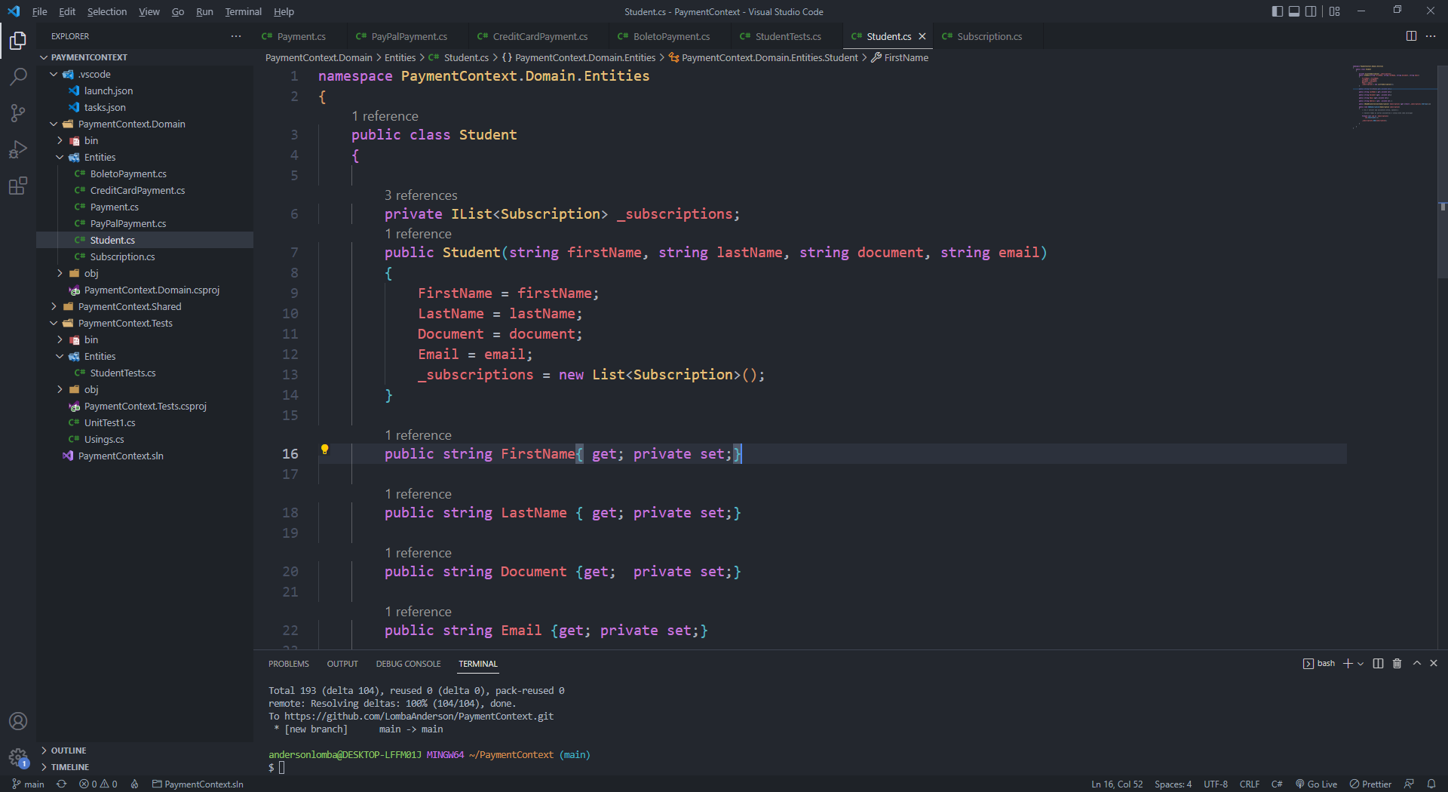This screenshot has width=1448, height=792.
Task: Kill the active terminal with trash icon
Action: pos(1397,664)
